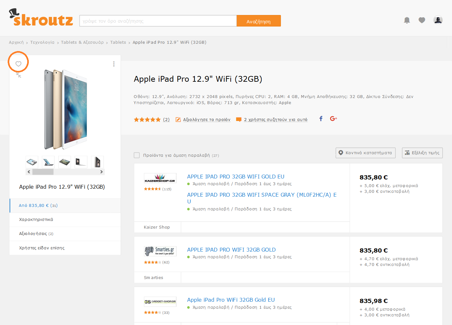Open favorites heart in header
Image resolution: width=452 pixels, height=325 pixels.
(x=422, y=20)
